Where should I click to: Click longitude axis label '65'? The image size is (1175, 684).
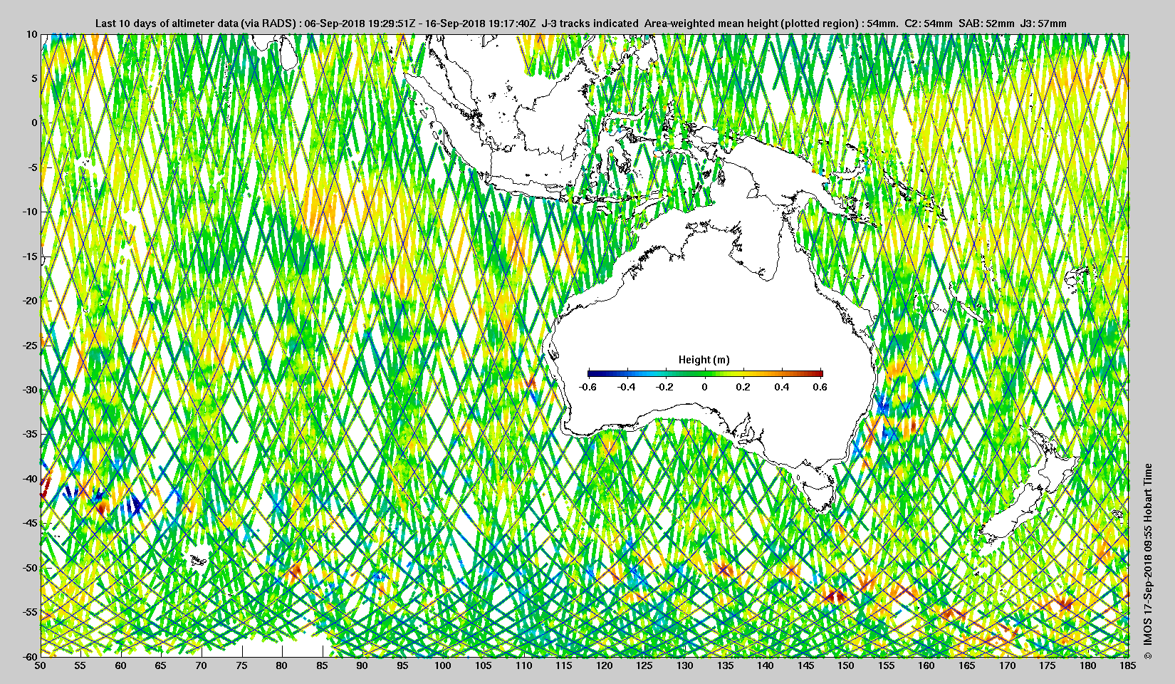click(161, 665)
